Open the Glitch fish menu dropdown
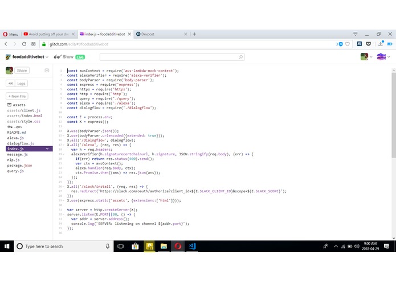 tap(383, 57)
